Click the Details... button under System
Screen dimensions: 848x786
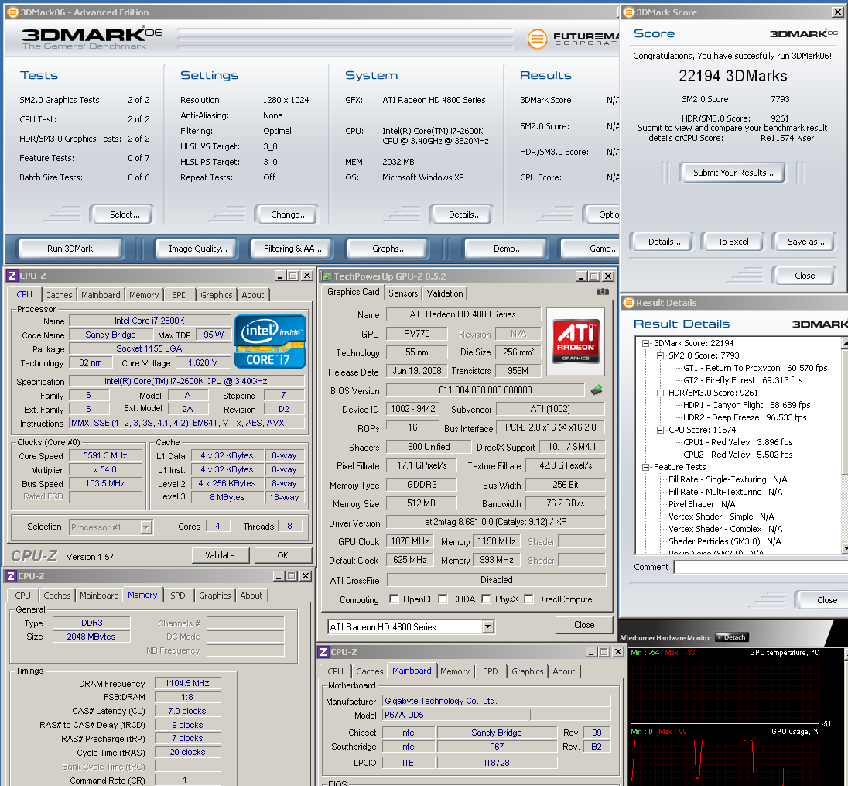[464, 215]
